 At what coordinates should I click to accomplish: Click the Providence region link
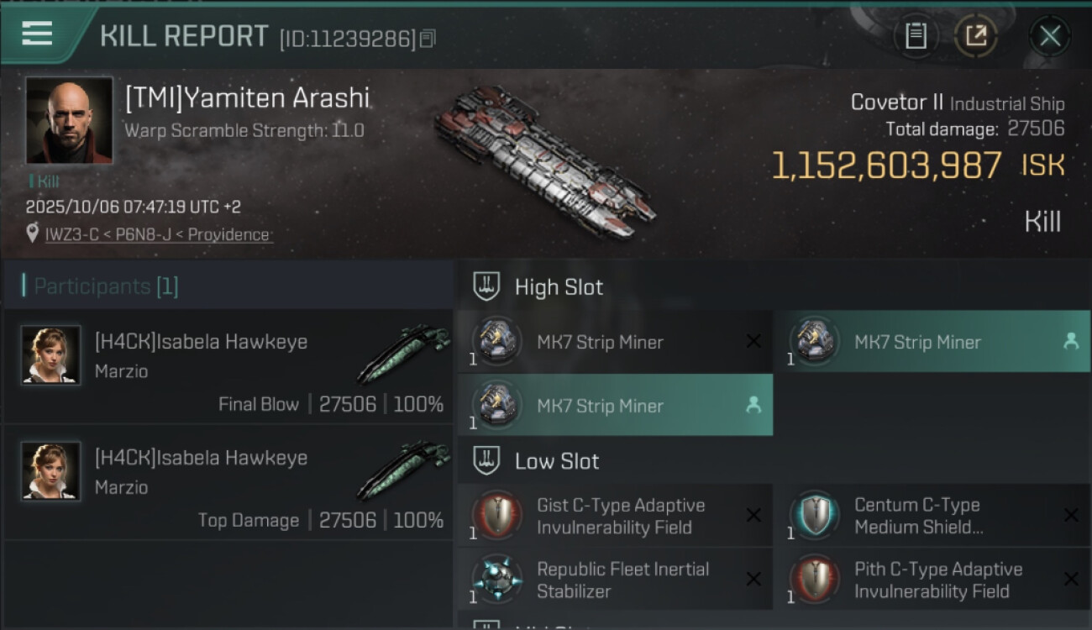tap(228, 234)
